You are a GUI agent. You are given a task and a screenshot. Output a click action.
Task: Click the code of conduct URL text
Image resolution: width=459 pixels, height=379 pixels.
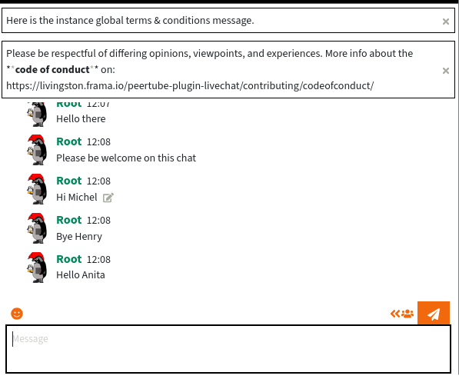pyautogui.click(x=190, y=86)
